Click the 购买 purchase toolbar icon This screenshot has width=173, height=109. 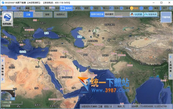tap(144, 8)
